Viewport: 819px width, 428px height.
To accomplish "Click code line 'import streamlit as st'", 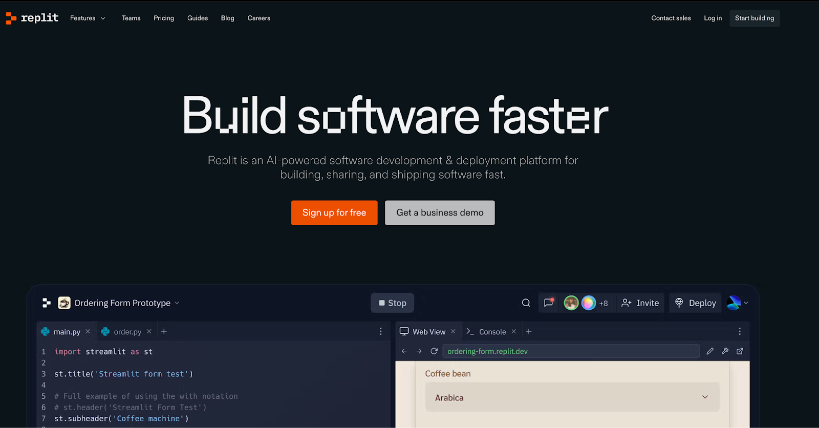I will (x=103, y=352).
